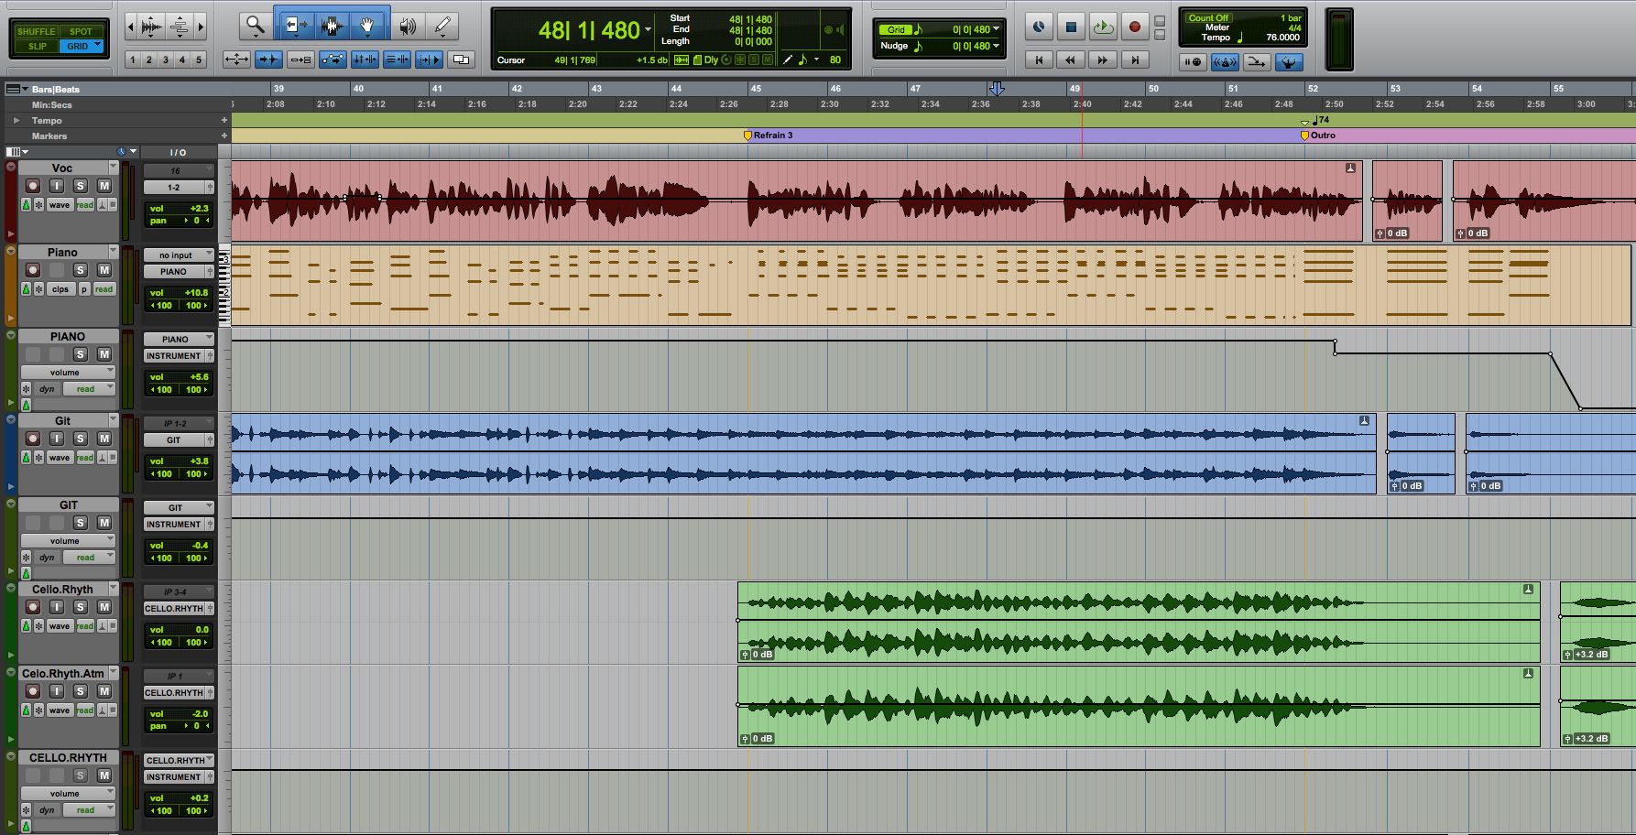The height and width of the screenshot is (835, 1636).
Task: Open Voc track 'wave' view selector
Action: [60, 205]
